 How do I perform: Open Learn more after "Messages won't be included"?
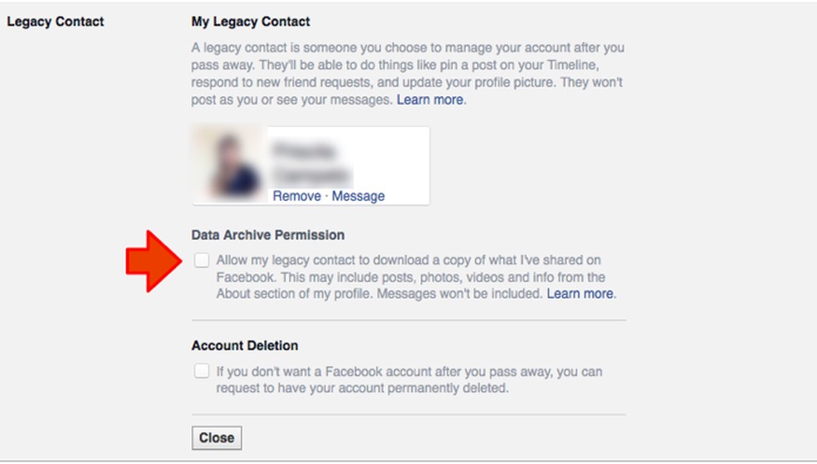click(580, 294)
